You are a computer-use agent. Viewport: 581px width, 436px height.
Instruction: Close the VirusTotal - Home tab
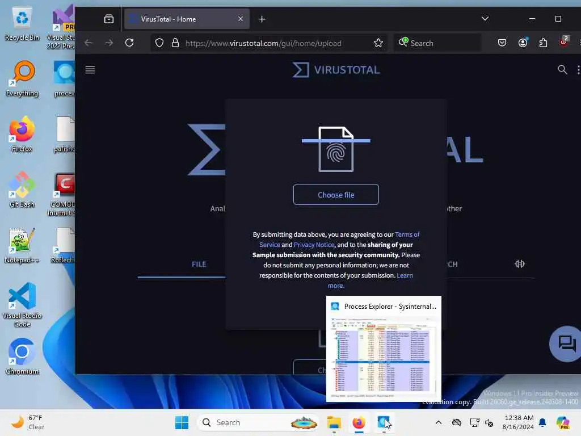241,19
